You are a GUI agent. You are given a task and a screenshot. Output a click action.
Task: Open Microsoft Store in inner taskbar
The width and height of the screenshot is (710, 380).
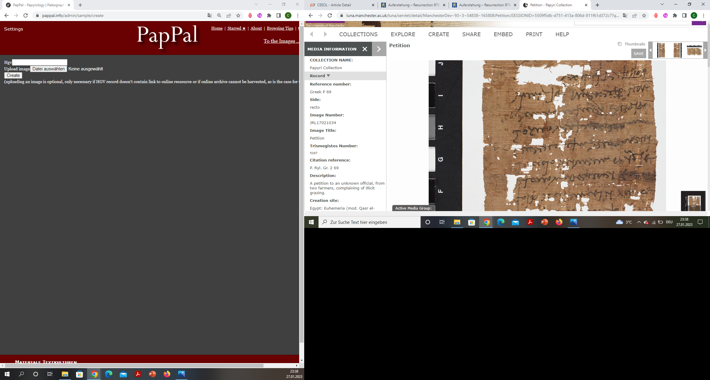pos(471,222)
